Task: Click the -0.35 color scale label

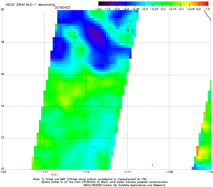Action: (135, 9)
